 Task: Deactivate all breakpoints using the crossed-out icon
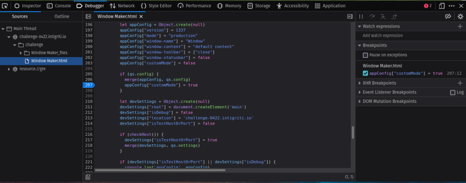tap(448, 16)
